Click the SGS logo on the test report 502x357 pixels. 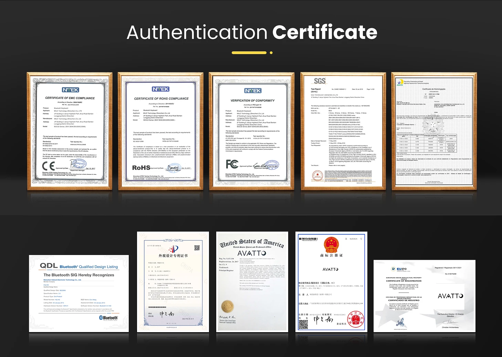[320, 81]
